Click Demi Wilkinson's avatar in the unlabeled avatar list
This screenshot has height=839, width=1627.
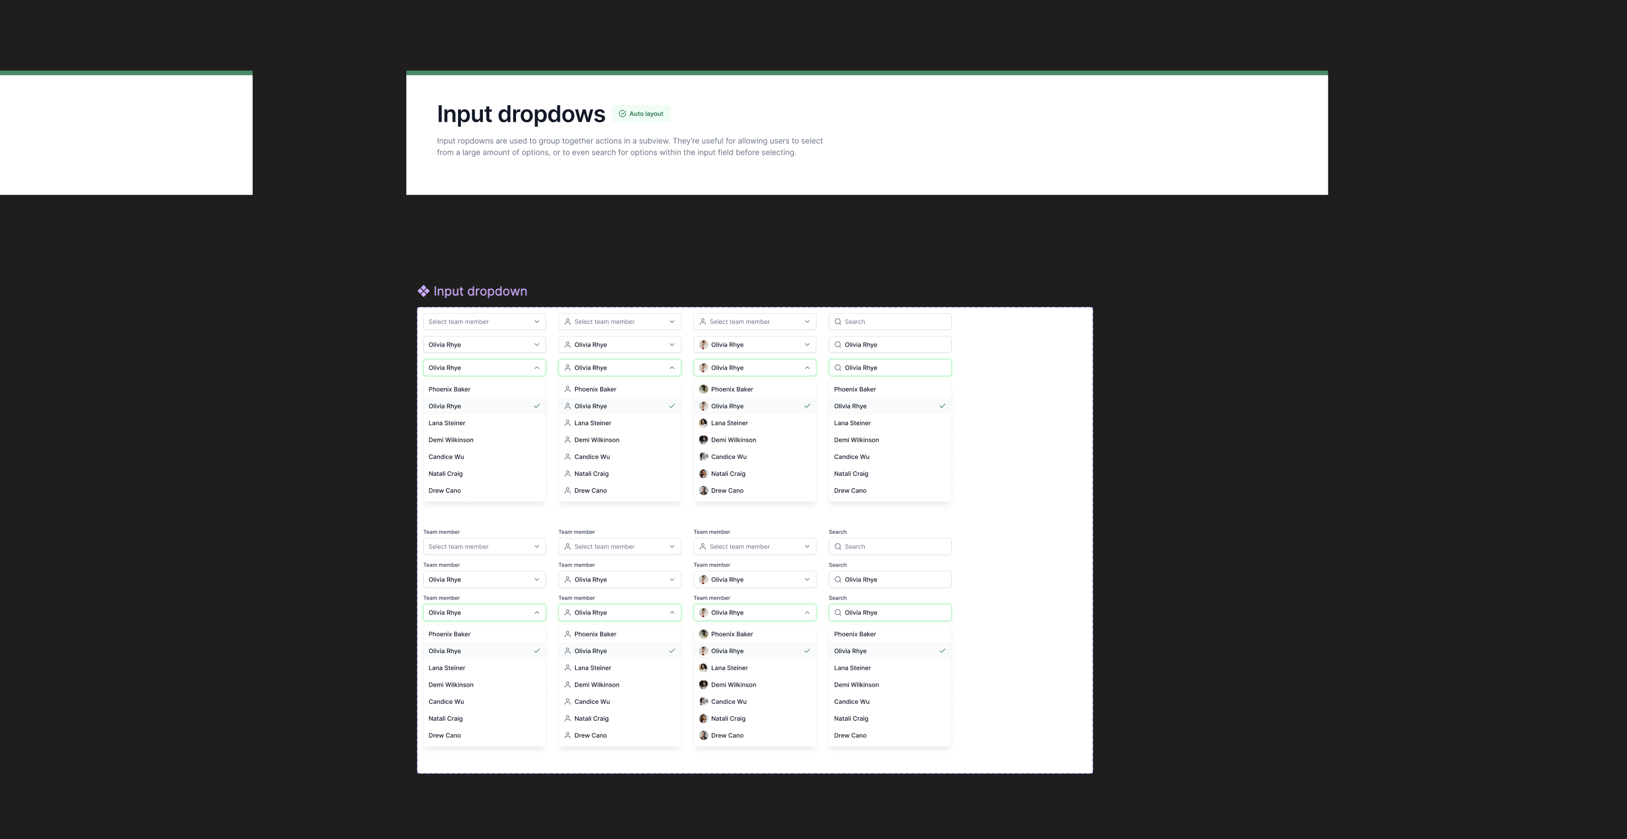703,440
